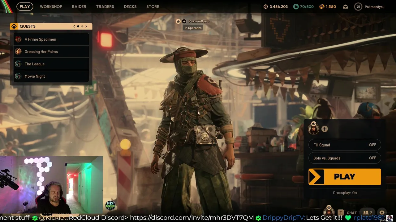The image size is (396, 222).
Task: Switch to the RAIDER tab
Action: click(x=79, y=6)
